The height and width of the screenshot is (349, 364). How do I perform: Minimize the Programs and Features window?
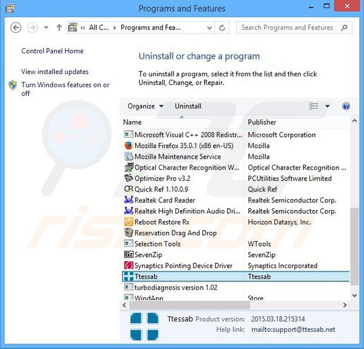[311, 7]
